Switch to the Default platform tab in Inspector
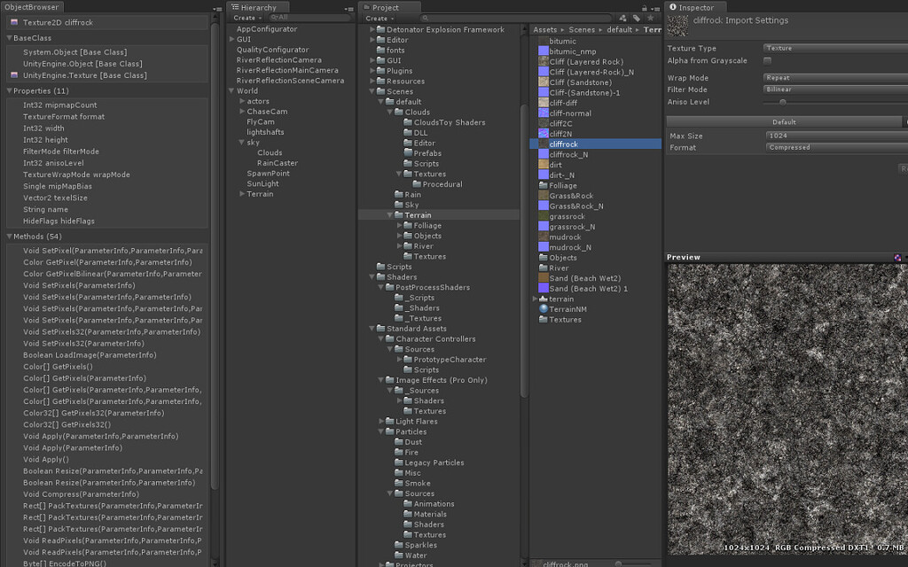This screenshot has height=567, width=908. pos(785,121)
